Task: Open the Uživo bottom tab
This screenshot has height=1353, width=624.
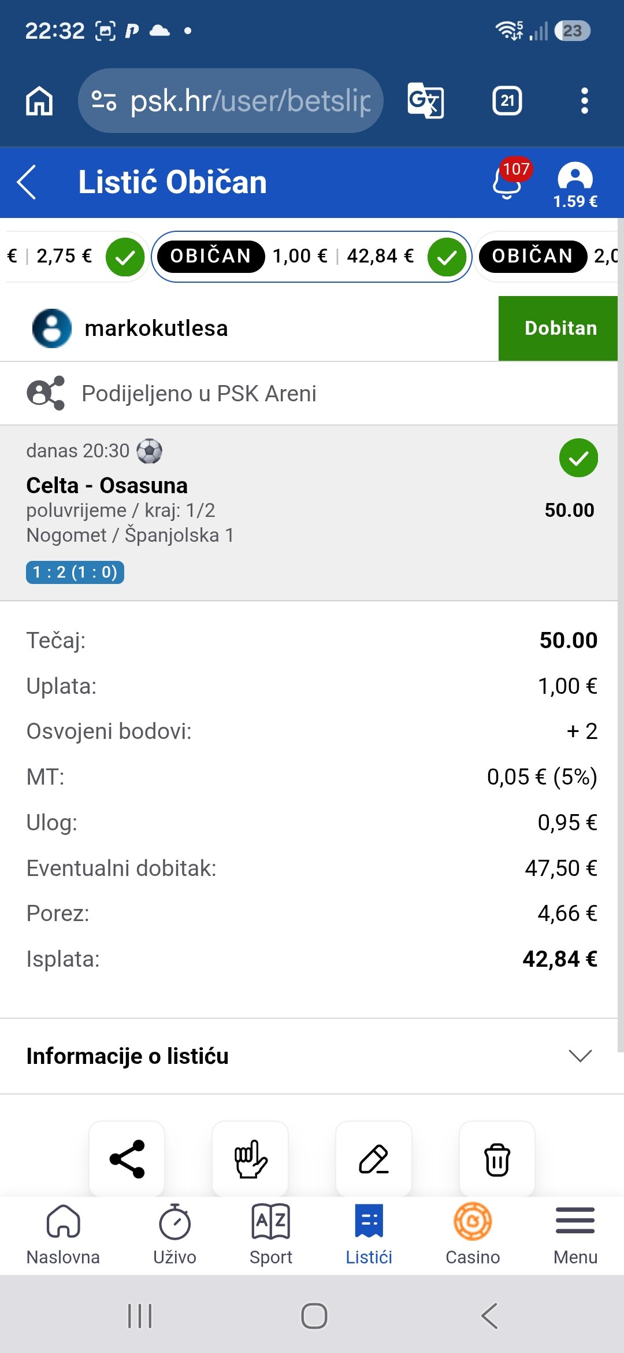Action: [x=174, y=1234]
